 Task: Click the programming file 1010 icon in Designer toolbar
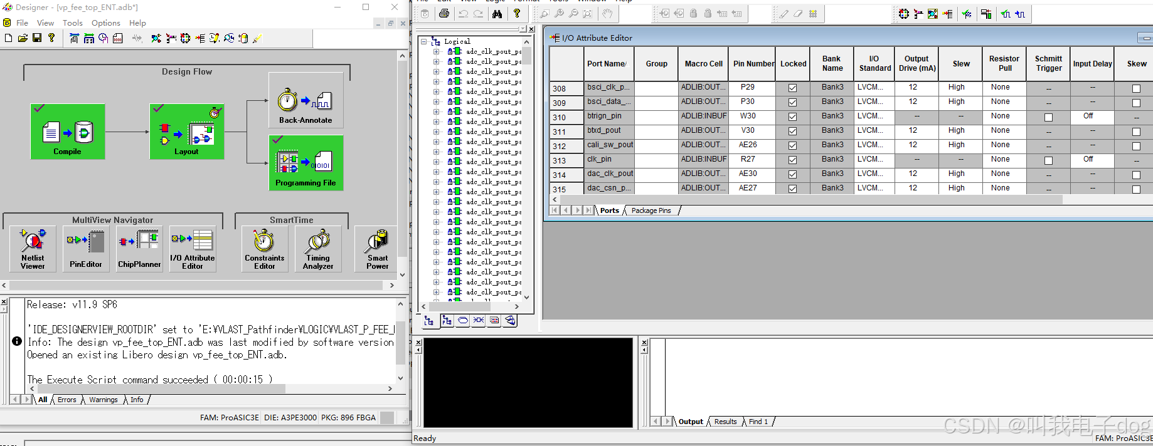118,38
